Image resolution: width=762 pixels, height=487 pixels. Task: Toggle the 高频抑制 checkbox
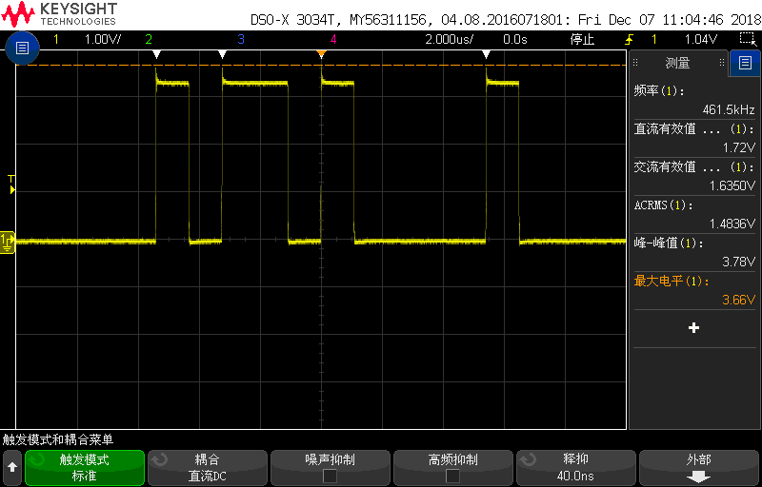pyautogui.click(x=453, y=476)
